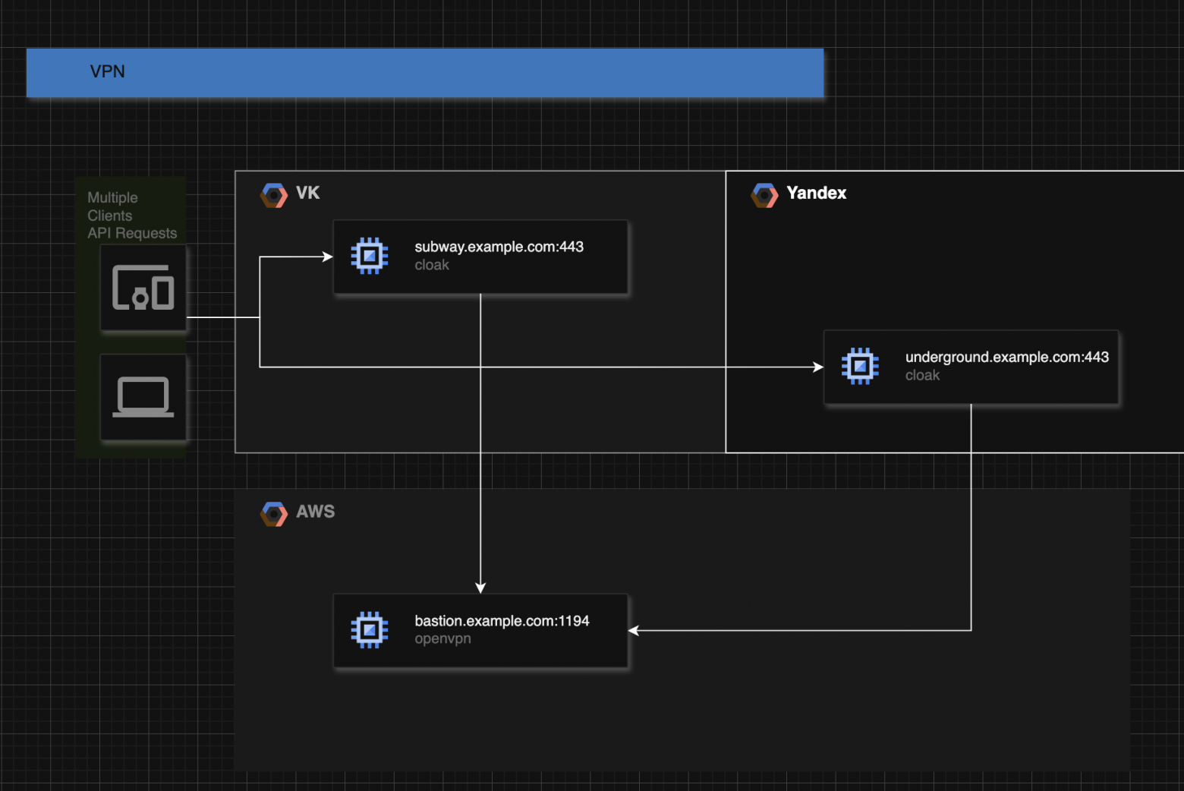Select the chip icon inside the bastion node

click(x=369, y=630)
